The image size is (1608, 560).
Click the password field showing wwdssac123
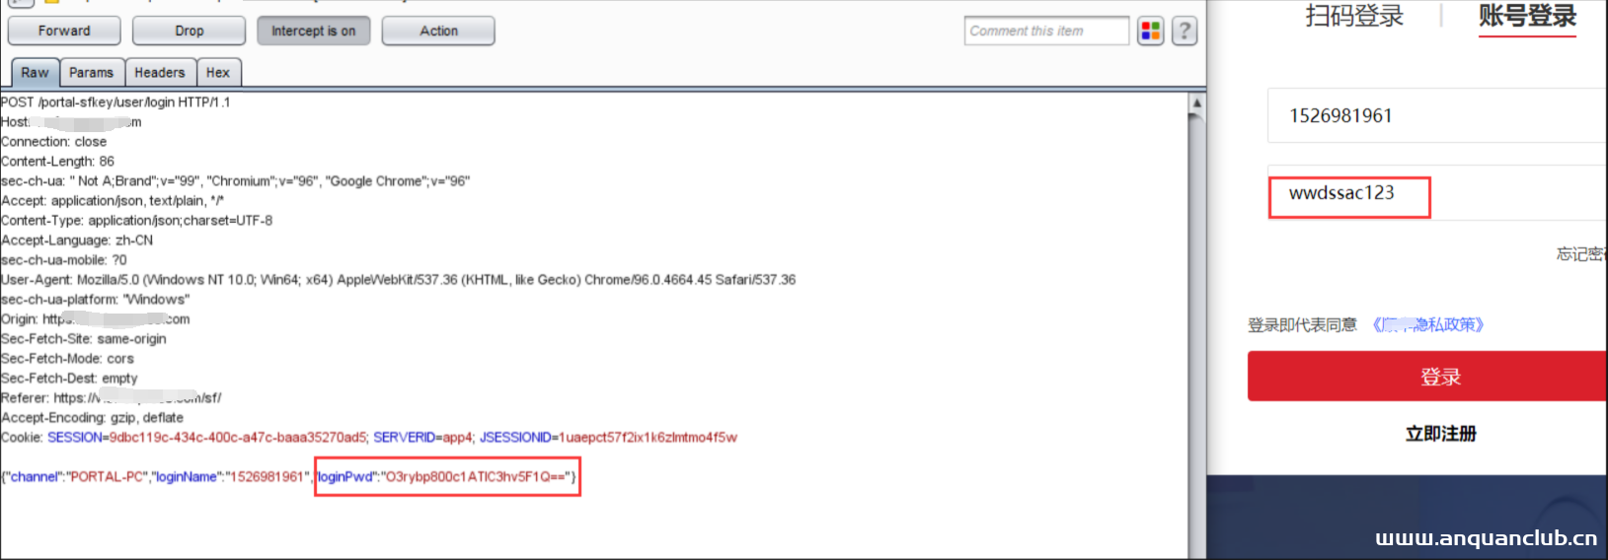click(x=1436, y=193)
